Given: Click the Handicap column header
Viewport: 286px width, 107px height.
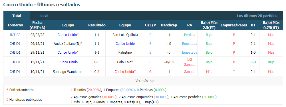Looking at the screenshot, I should pyautogui.click(x=169, y=25).
